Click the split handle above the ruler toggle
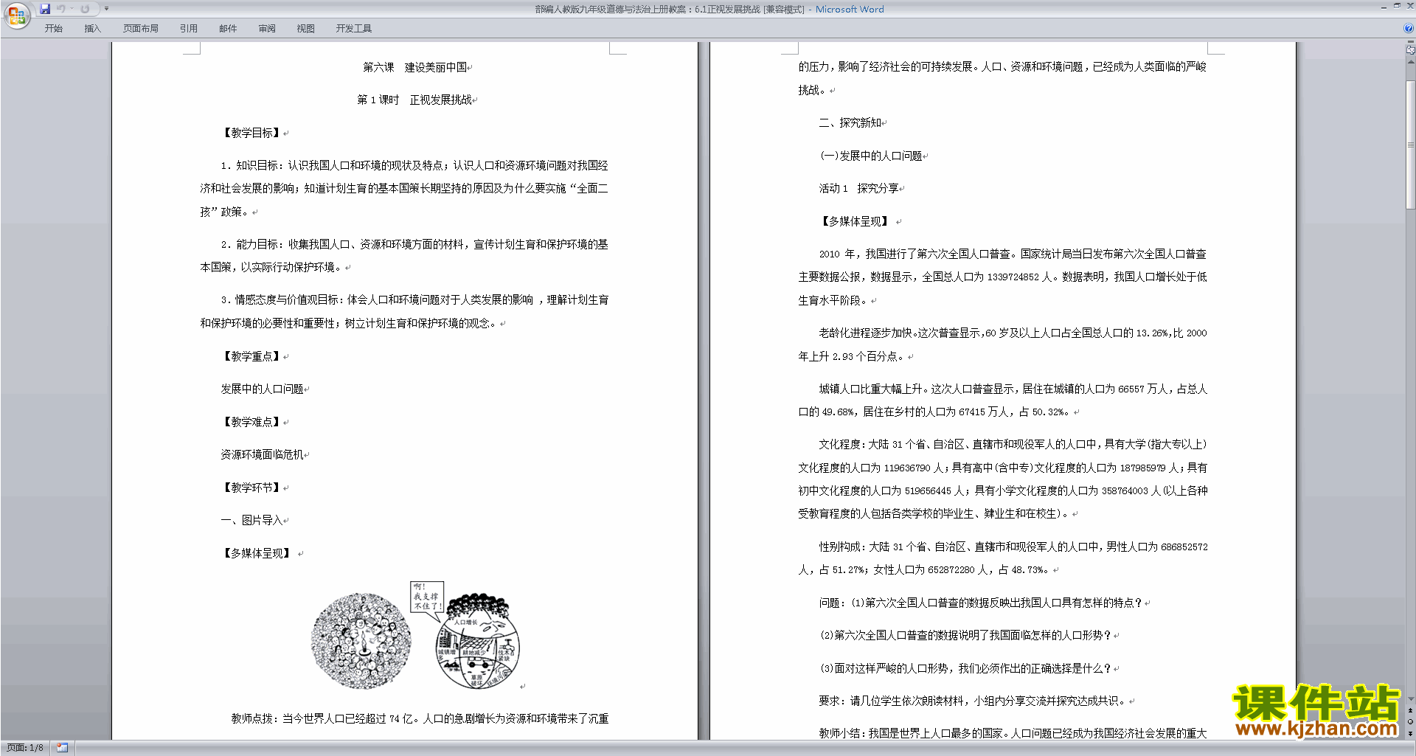The image size is (1416, 756). (x=1410, y=43)
